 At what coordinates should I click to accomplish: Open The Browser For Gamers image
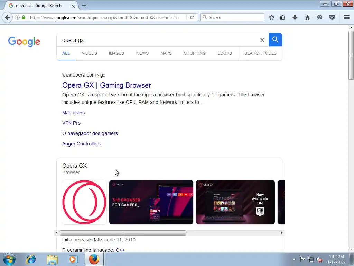coord(151,202)
